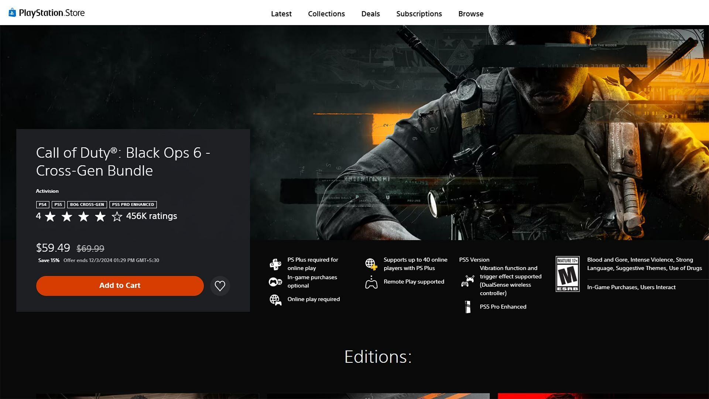This screenshot has height=399, width=709.
Task: Click the ESRB Mature 17+ rating badge
Action: 568,274
